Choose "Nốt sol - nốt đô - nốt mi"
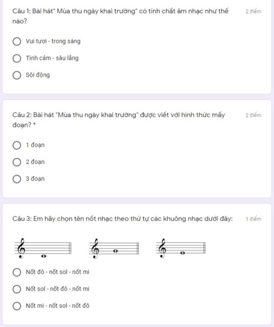Image resolution: width=274 pixels, height=327 pixels. click(17, 289)
